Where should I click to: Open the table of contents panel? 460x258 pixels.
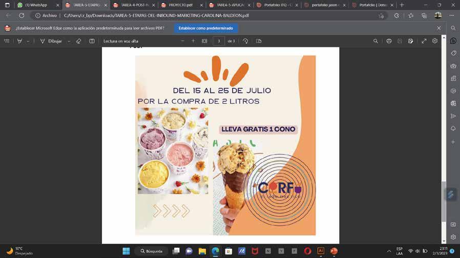tap(7, 41)
